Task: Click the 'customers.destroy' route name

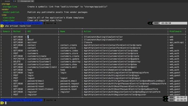Action: tap(70, 62)
